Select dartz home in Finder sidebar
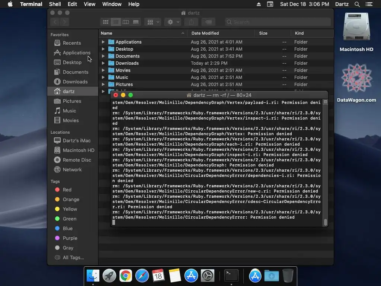Image resolution: width=381 pixels, height=286 pixels. coord(73,92)
